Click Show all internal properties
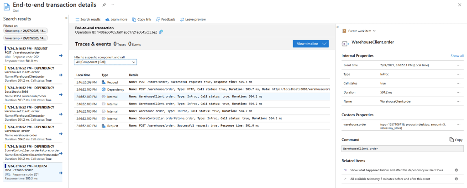The width and height of the screenshot is (467, 188). [457, 55]
